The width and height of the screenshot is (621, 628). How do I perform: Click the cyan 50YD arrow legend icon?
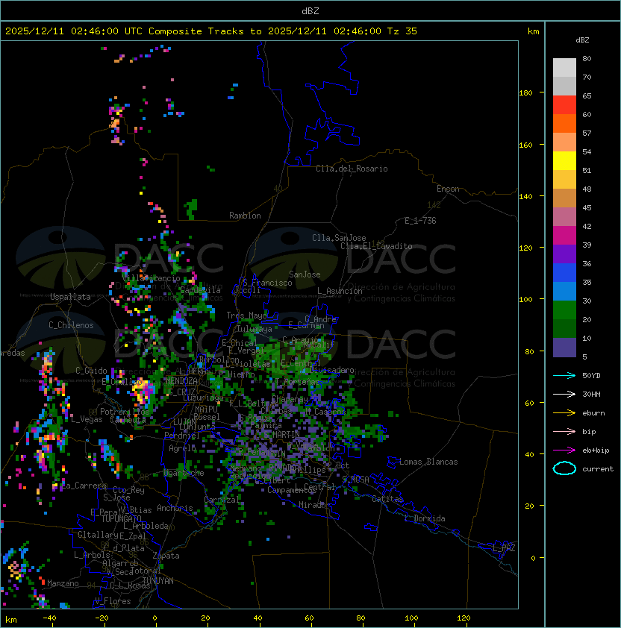point(564,375)
